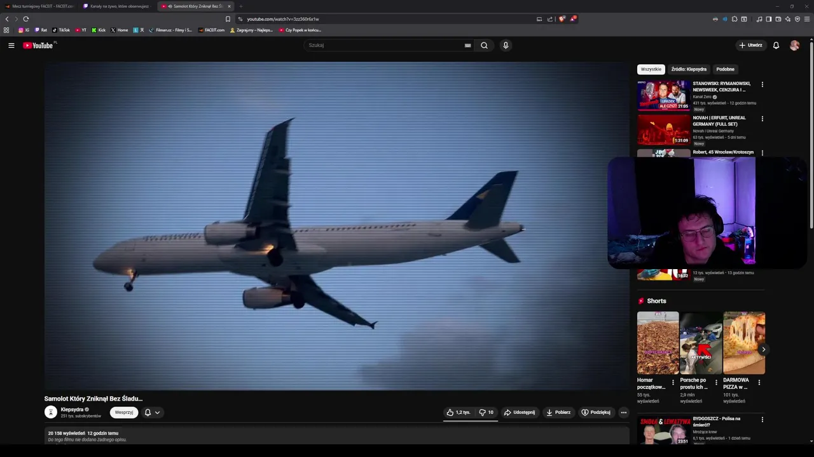Click the Utwórz create button
Image resolution: width=814 pixels, height=457 pixels.
(750, 45)
